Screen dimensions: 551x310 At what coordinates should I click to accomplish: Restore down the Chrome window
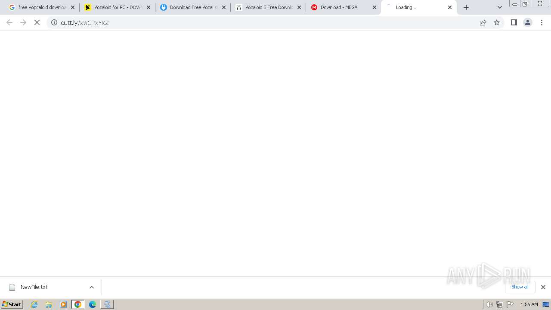tap(526, 4)
